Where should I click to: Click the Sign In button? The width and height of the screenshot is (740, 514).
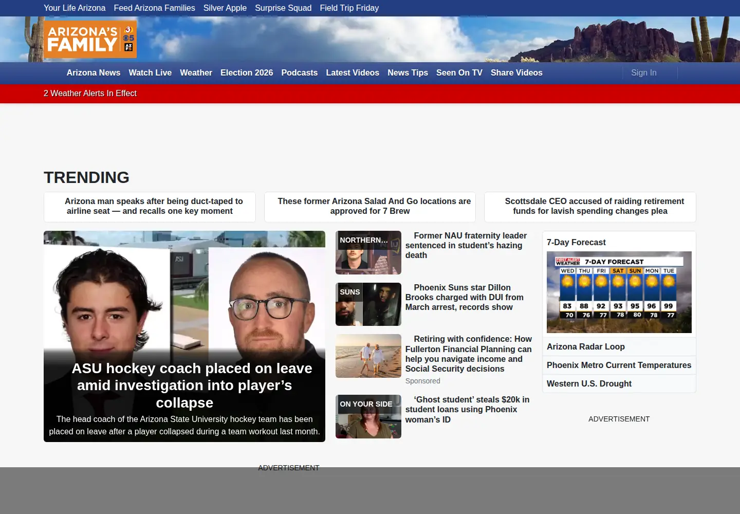644,73
